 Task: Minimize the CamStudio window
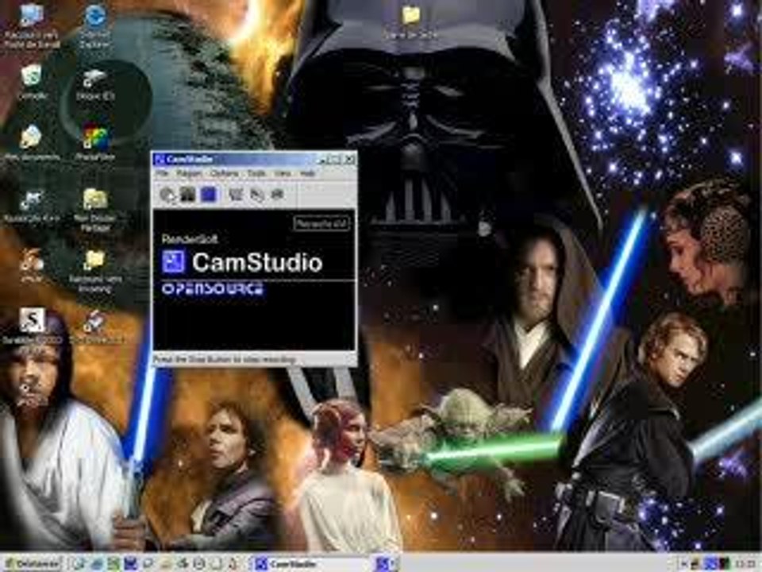tap(321, 160)
